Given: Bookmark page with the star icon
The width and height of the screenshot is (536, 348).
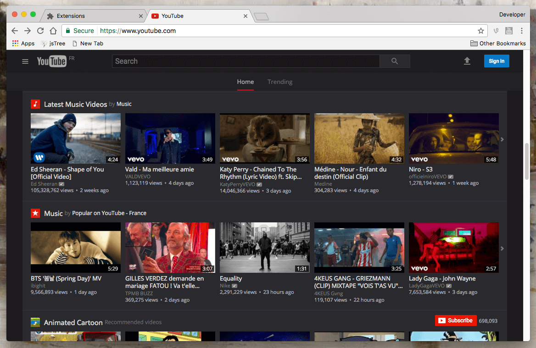Looking at the screenshot, I should click(x=480, y=31).
